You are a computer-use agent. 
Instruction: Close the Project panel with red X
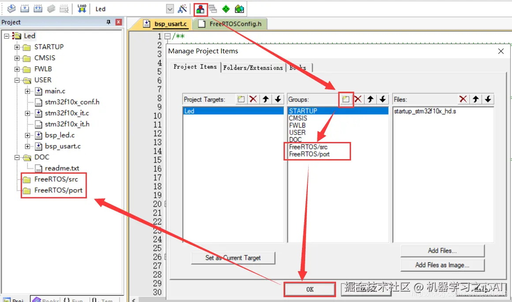tap(119, 22)
